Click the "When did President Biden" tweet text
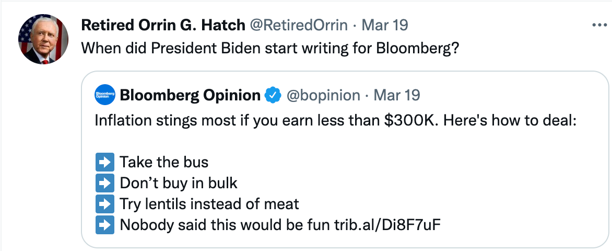This screenshot has width=612, height=251. [x=272, y=50]
